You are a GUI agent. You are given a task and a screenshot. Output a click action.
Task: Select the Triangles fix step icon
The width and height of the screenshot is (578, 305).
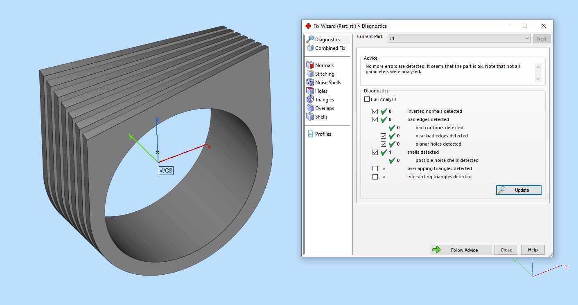point(310,99)
